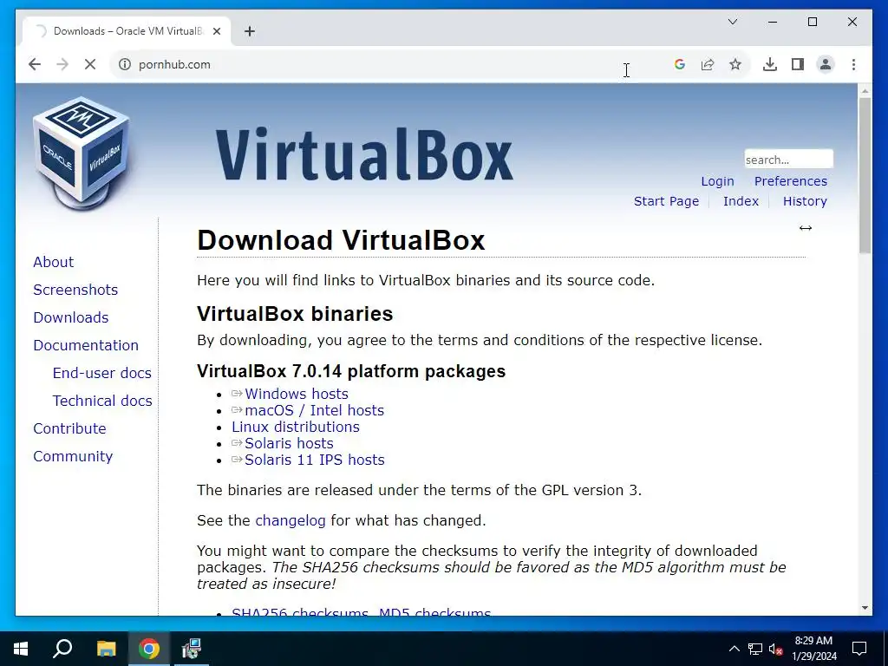Viewport: 888px width, 666px height.
Task: Open the Preferences link
Action: [x=791, y=181]
